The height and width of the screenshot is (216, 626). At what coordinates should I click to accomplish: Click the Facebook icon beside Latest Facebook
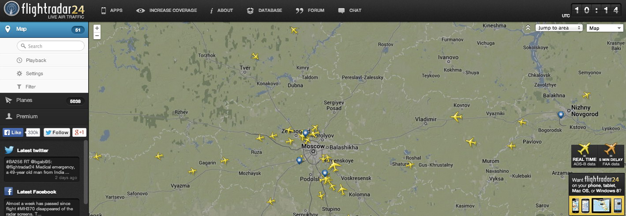8,191
